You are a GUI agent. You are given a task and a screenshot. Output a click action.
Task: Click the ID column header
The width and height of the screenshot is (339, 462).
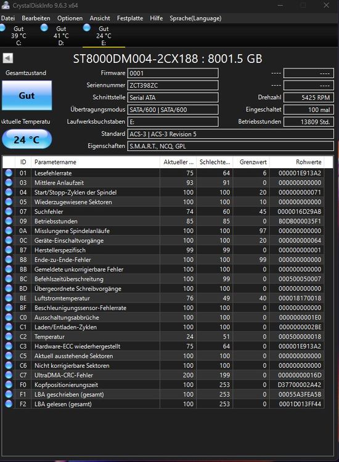(23, 162)
